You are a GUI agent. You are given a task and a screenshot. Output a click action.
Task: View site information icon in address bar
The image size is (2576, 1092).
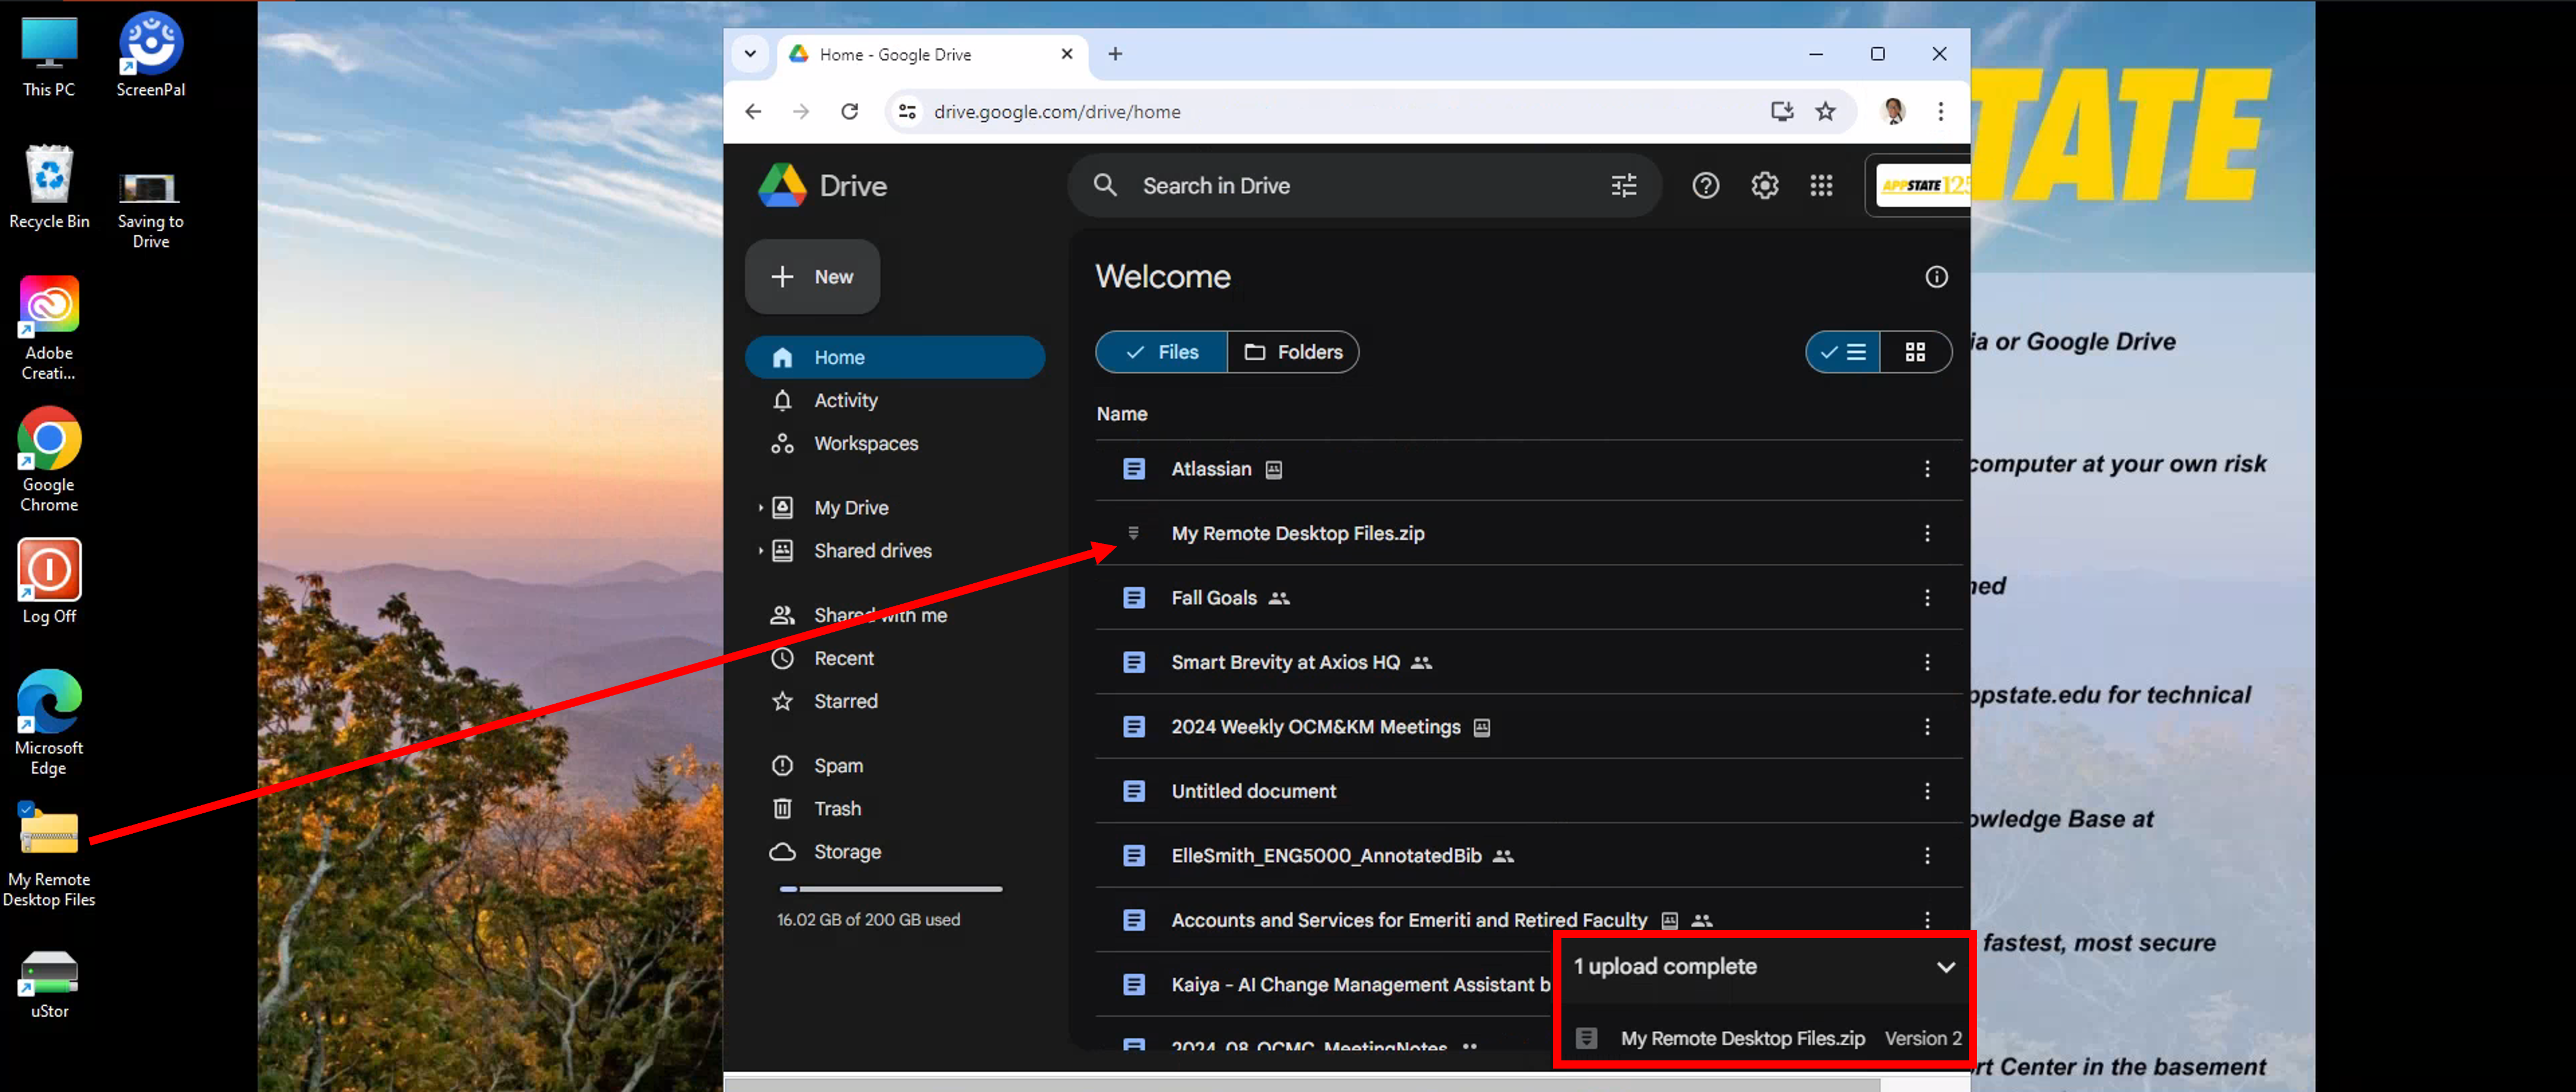click(907, 111)
